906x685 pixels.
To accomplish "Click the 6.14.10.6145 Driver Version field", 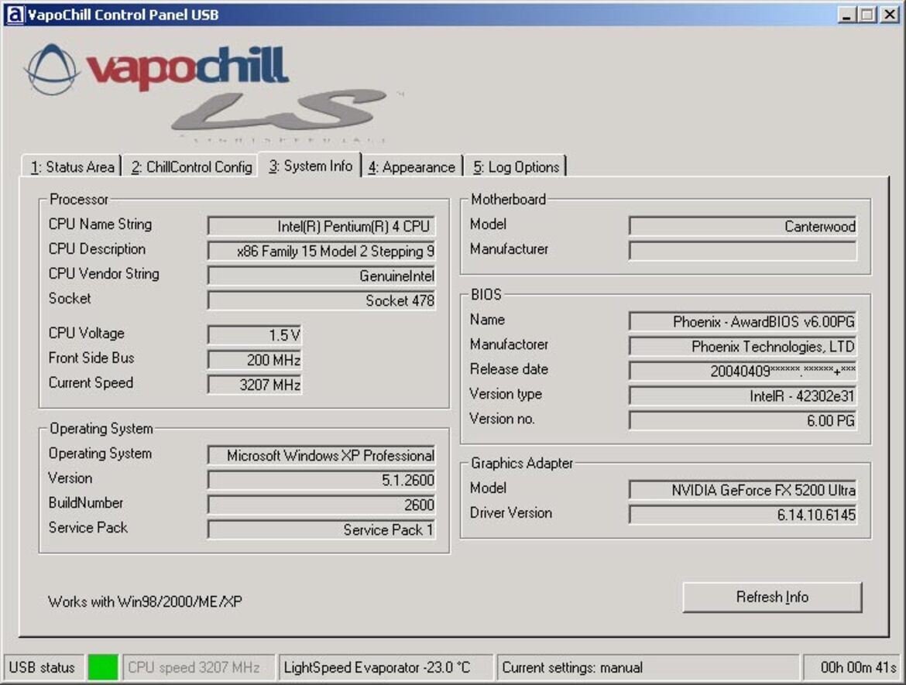I will point(743,515).
